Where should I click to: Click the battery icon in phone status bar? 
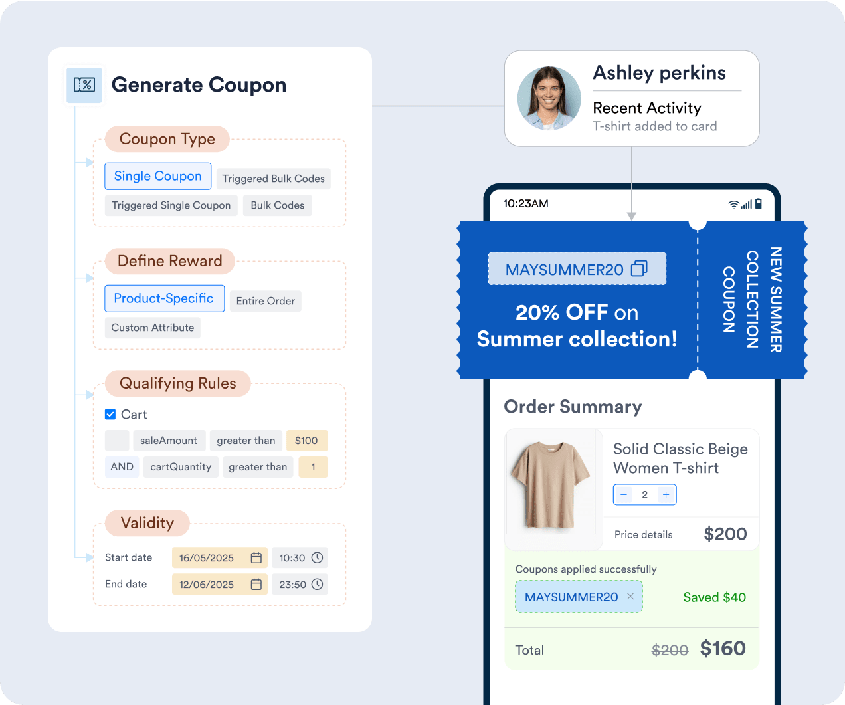pos(759,203)
